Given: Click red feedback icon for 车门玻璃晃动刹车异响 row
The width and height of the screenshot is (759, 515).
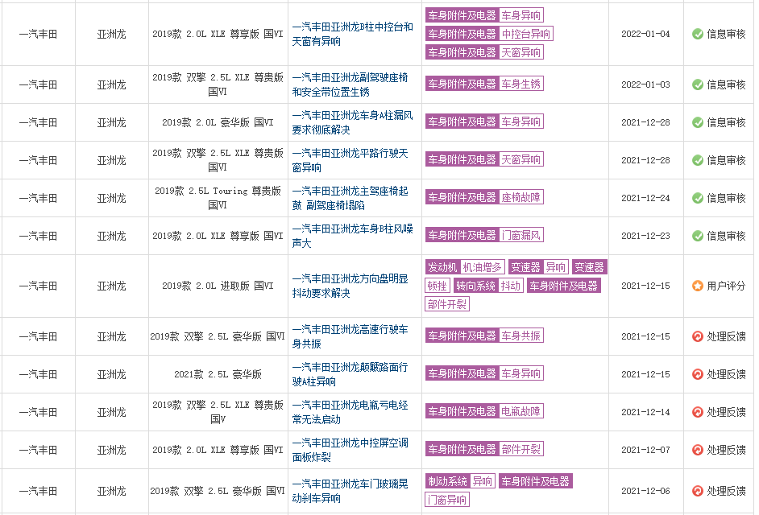Looking at the screenshot, I should [697, 491].
